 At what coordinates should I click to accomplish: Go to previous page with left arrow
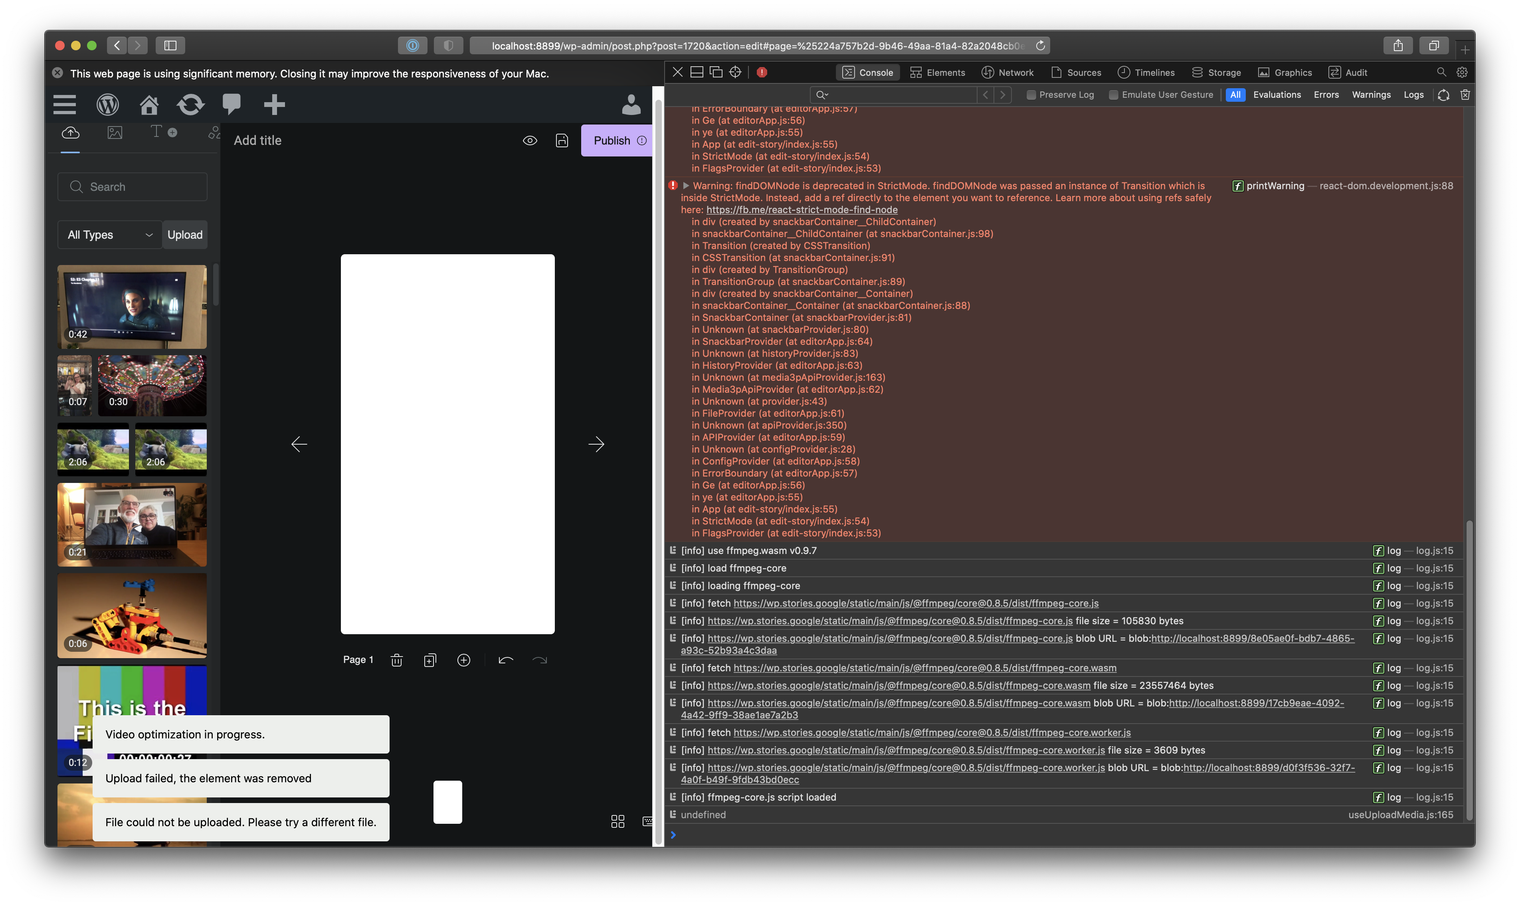tap(299, 444)
